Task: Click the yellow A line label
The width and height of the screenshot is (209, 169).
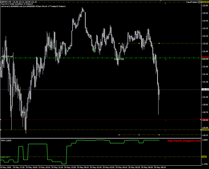Action: coord(166,3)
